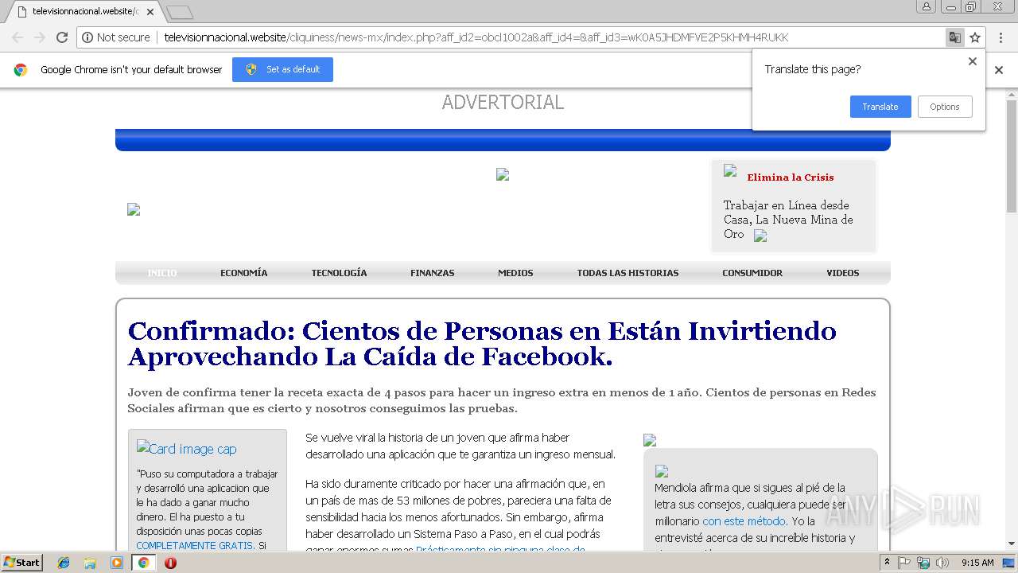Open the MEDIOS menu item
Image resolution: width=1018 pixels, height=573 pixels.
[515, 273]
